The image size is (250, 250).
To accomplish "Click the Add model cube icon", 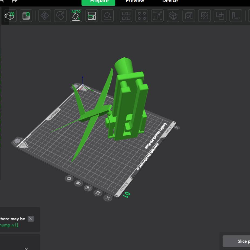I will click(x=11, y=16).
